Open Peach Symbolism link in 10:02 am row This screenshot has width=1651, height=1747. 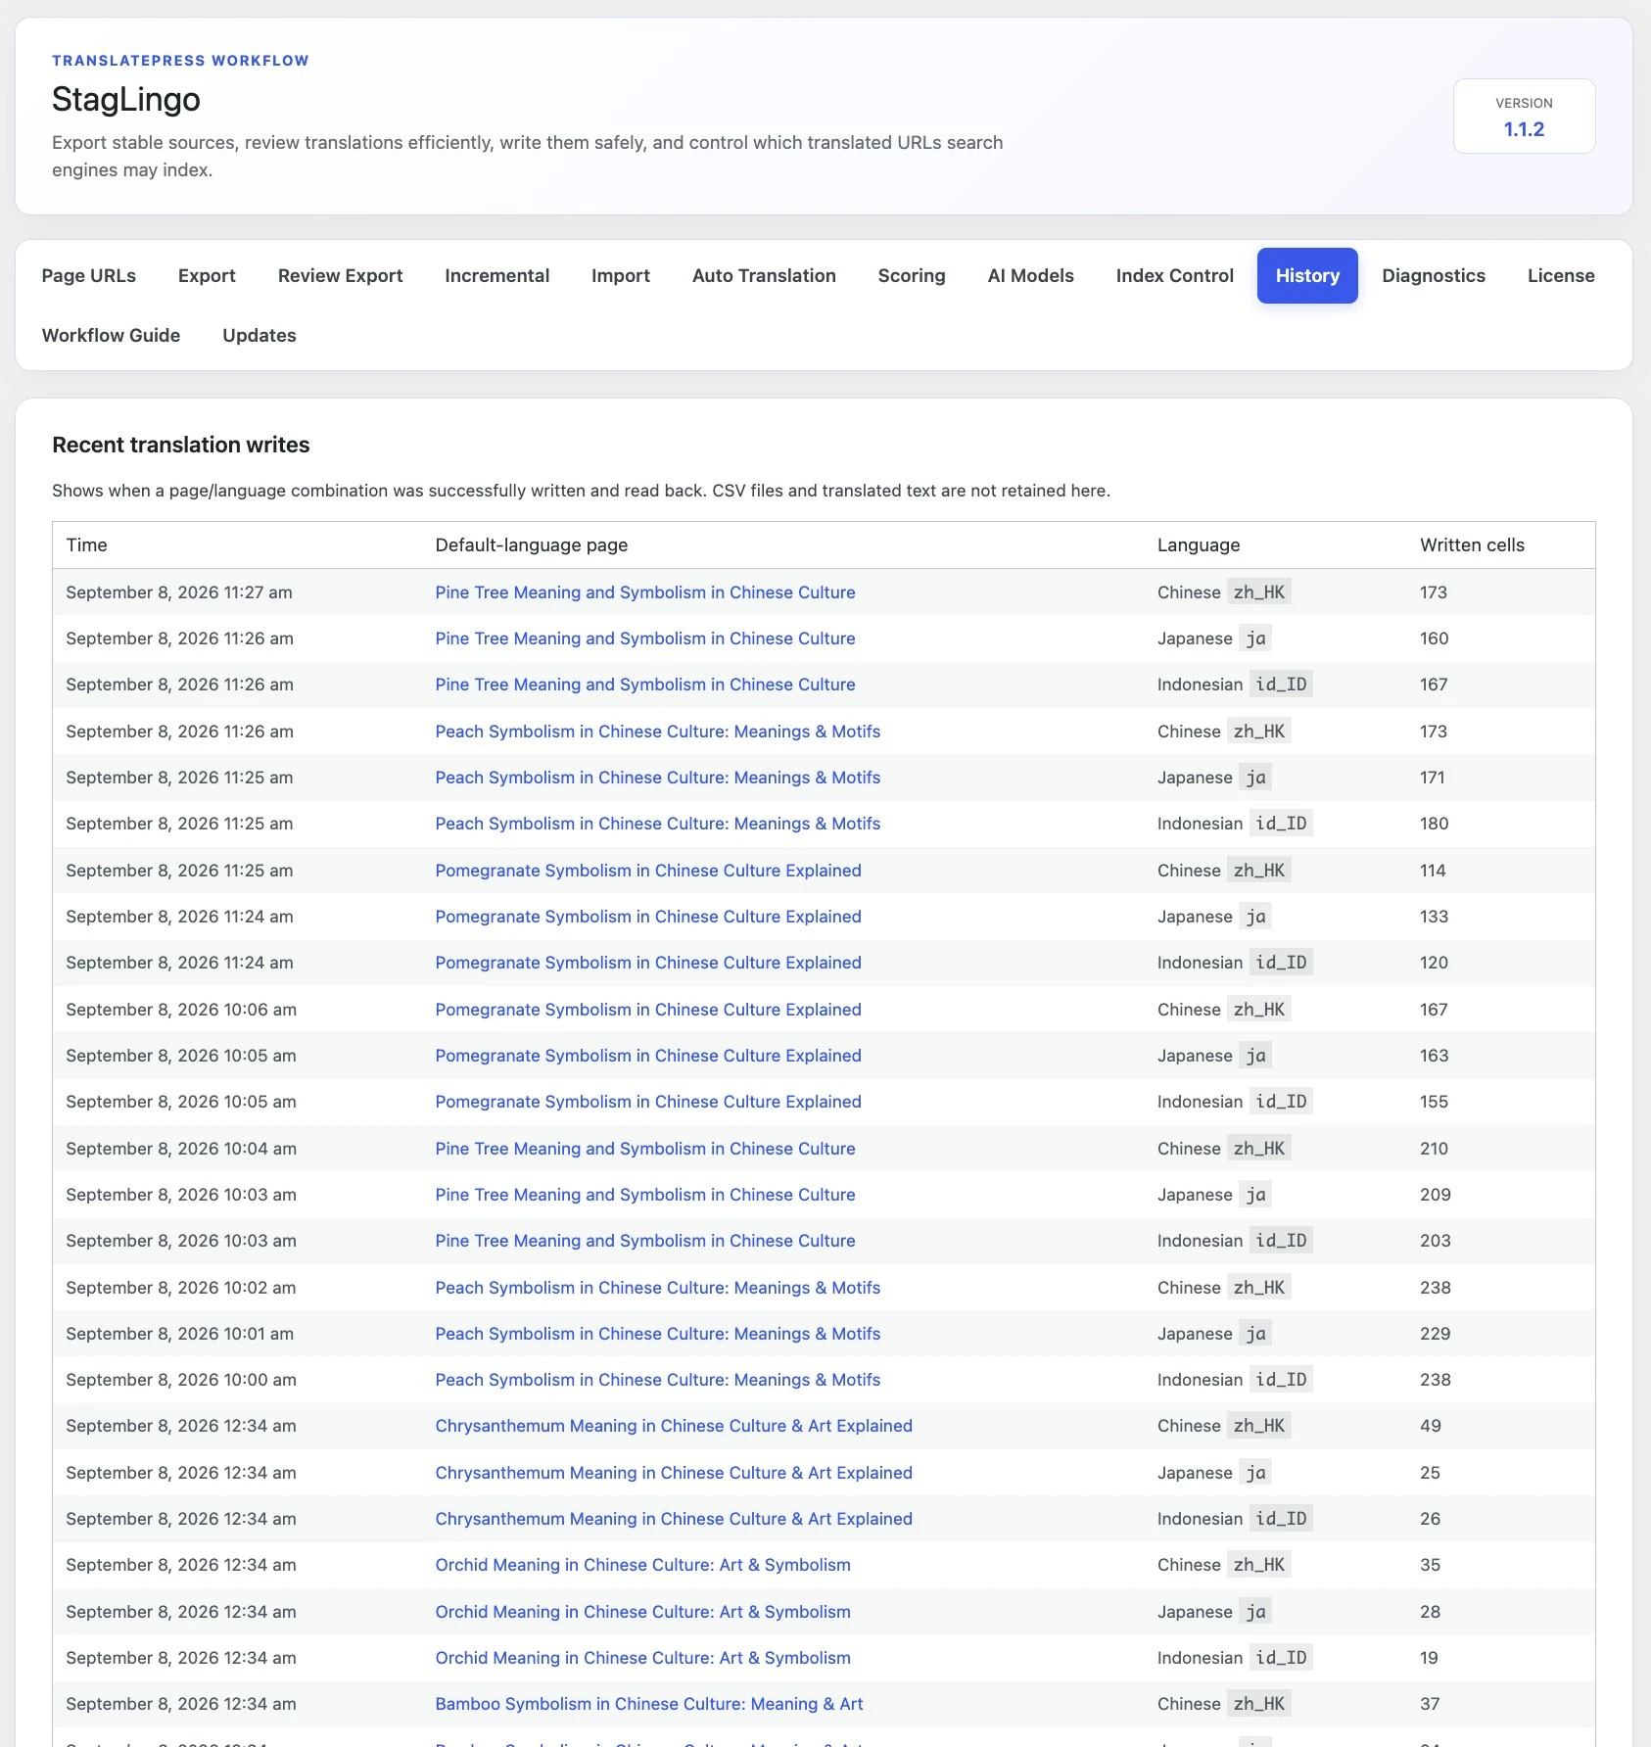(x=658, y=1288)
